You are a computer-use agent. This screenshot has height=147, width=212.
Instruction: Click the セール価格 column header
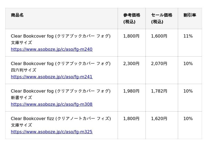[162, 15]
